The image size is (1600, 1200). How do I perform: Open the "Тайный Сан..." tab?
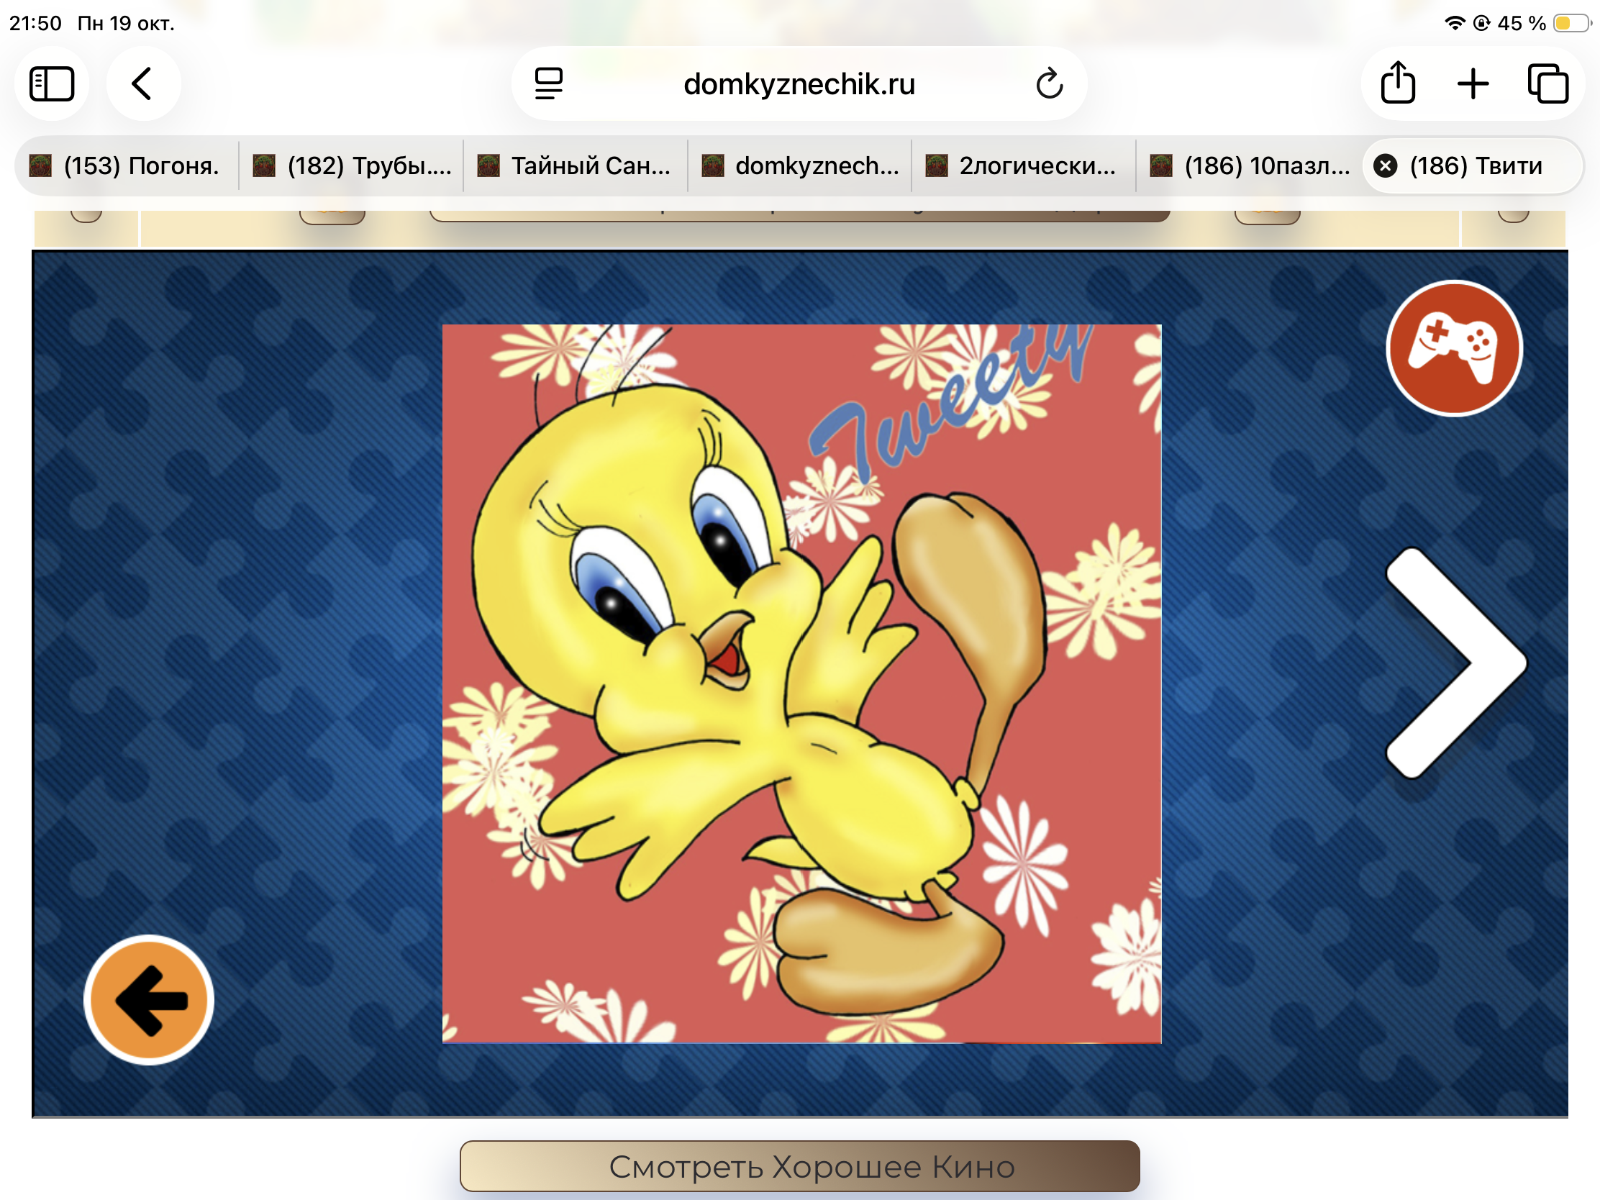click(576, 165)
